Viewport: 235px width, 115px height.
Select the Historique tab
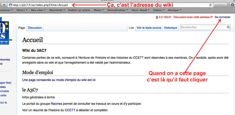(171, 28)
